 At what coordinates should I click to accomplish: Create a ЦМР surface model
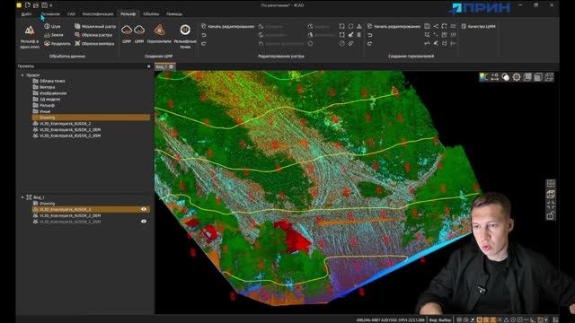pyautogui.click(x=127, y=34)
